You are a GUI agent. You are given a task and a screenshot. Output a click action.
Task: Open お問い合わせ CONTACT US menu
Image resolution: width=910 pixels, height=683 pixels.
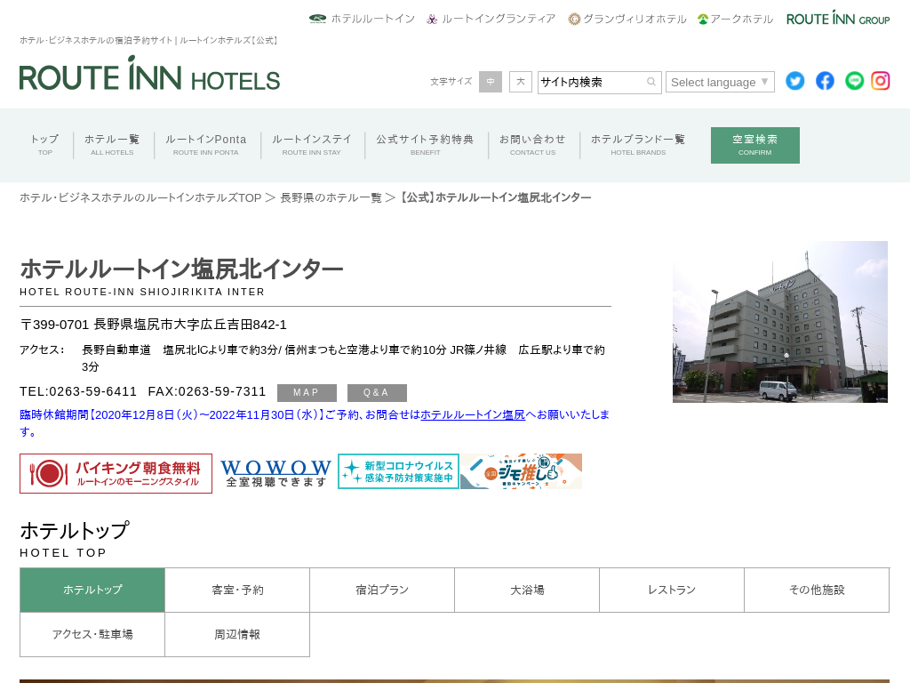point(533,145)
